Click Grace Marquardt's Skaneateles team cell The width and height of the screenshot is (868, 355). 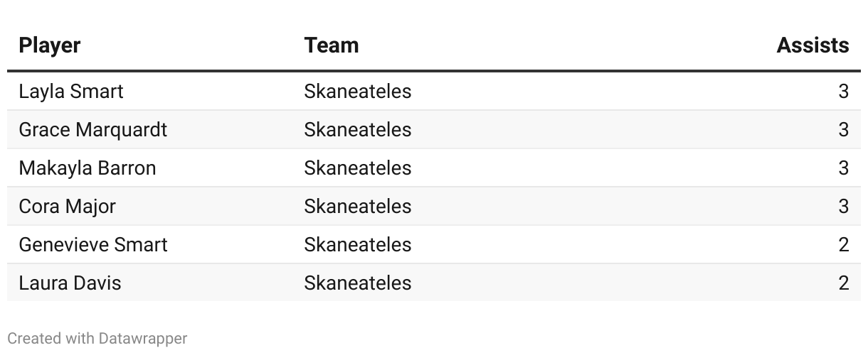point(358,130)
